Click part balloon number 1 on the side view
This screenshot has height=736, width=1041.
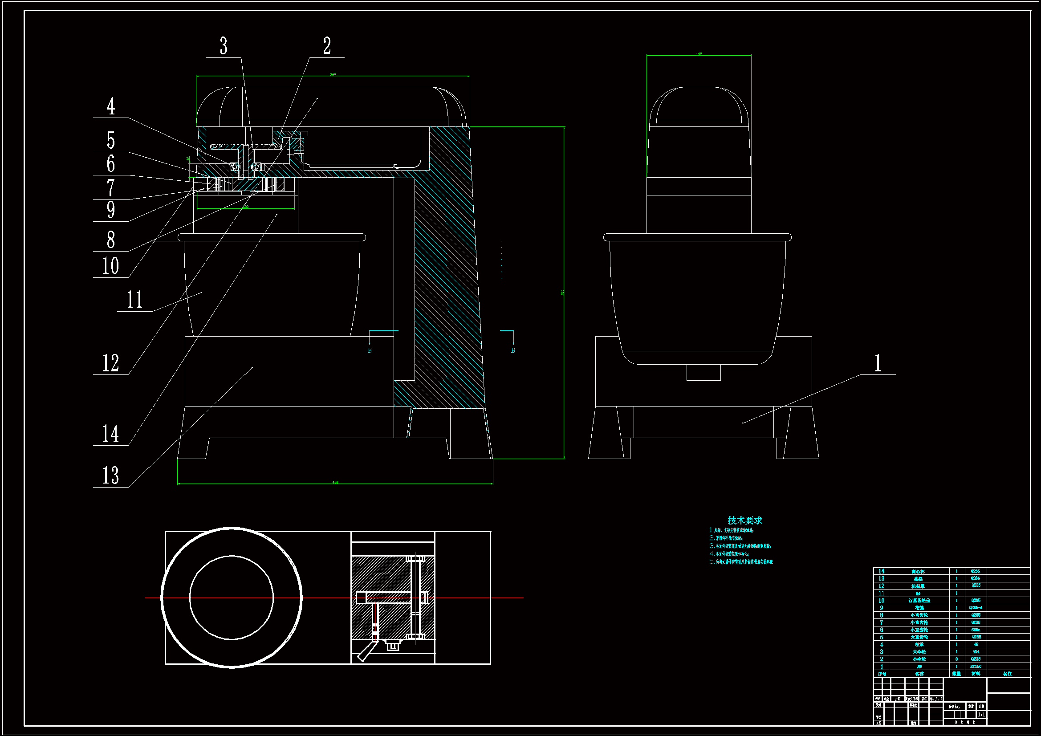click(878, 363)
